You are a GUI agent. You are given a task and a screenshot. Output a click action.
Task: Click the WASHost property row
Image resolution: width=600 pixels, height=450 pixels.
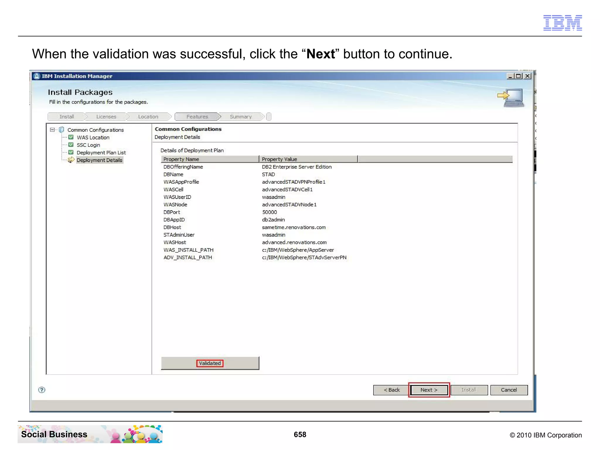(337, 242)
